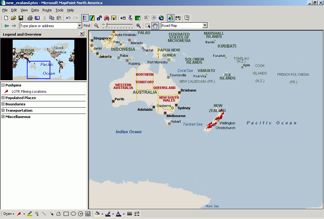Toggle the Route Planner car icon
The image size is (324, 219).
107,18
